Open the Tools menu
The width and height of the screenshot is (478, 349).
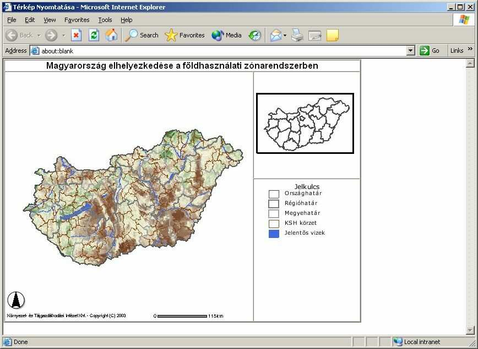105,20
